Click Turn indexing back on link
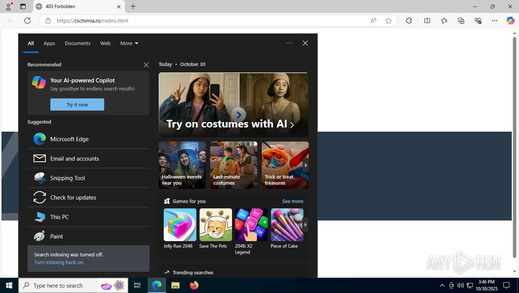Viewport: 519px width, 293px height. coord(58,262)
